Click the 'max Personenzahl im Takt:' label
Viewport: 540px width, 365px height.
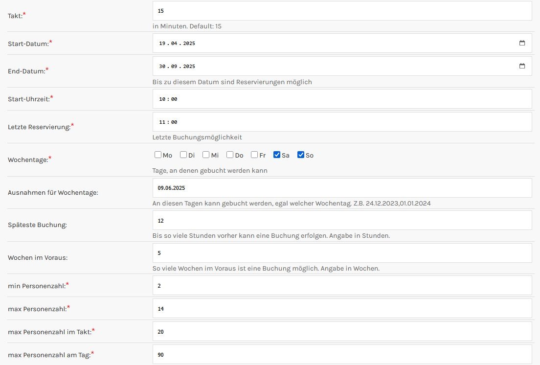click(49, 332)
